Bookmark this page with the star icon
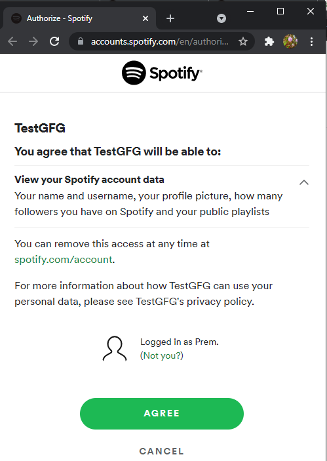The image size is (327, 461). [243, 41]
